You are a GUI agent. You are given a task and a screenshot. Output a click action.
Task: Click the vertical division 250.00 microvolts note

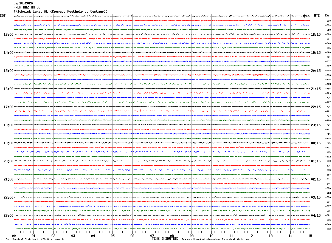35,239
